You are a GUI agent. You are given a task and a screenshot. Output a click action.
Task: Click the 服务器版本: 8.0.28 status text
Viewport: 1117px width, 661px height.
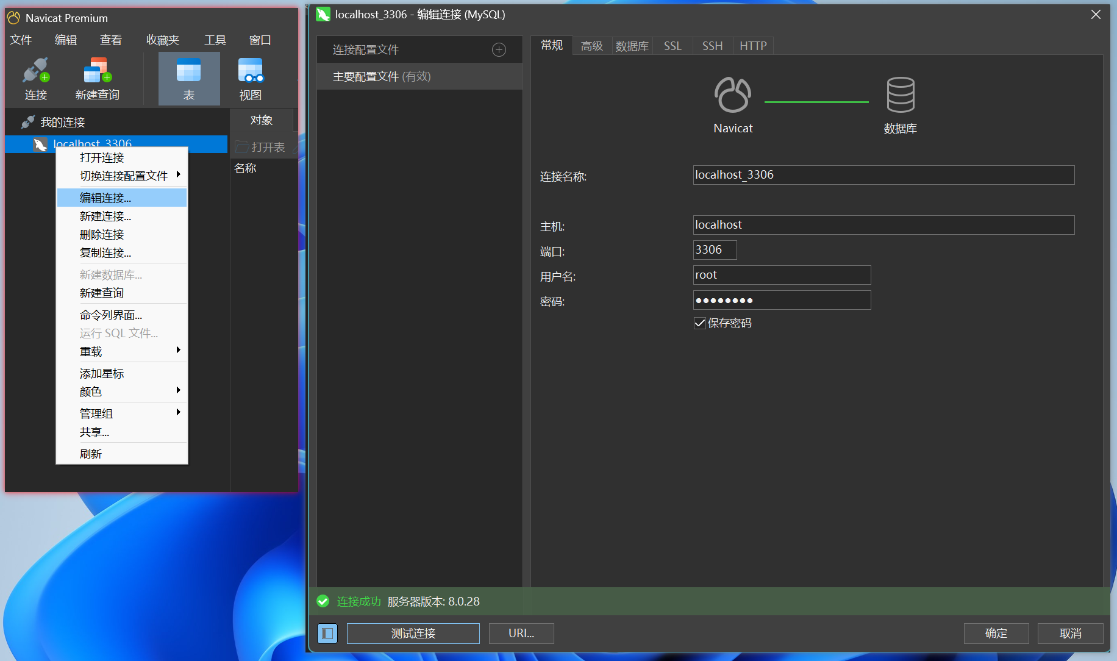coord(434,602)
